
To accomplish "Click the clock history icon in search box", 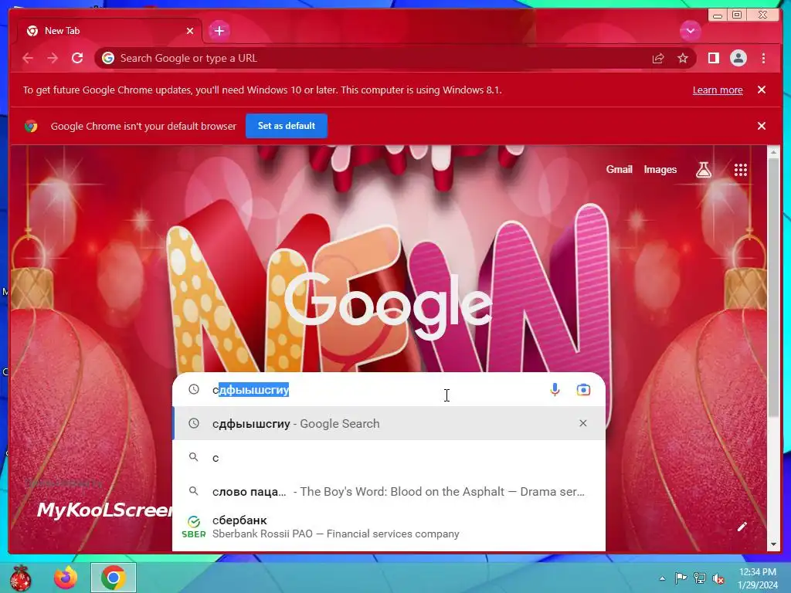I will coord(194,389).
